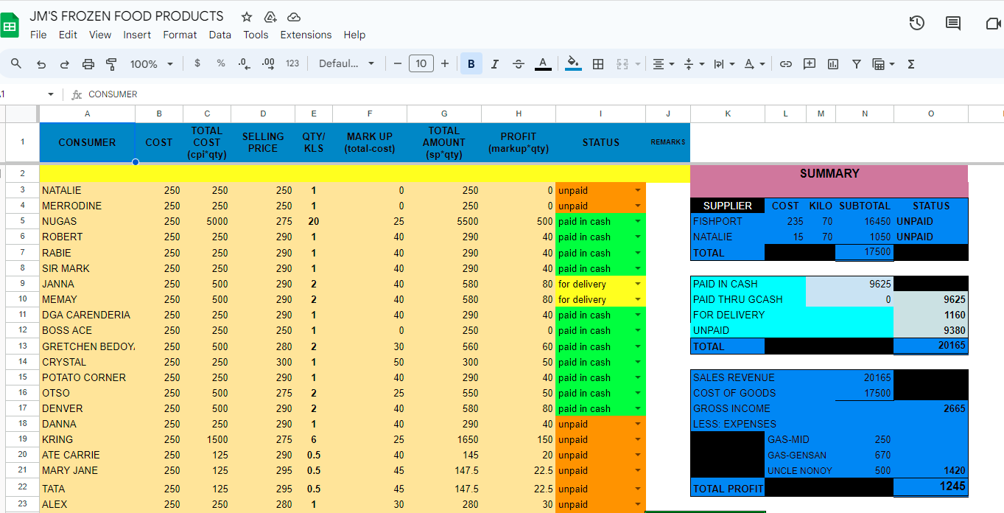Open the Insert menu
The height and width of the screenshot is (513, 1004).
(x=137, y=35)
